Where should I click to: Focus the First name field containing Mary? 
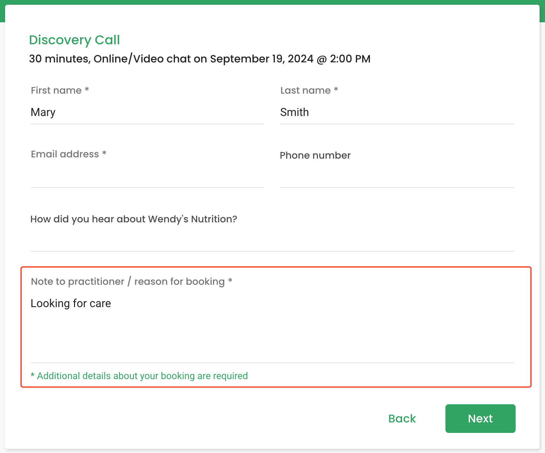pyautogui.click(x=147, y=112)
